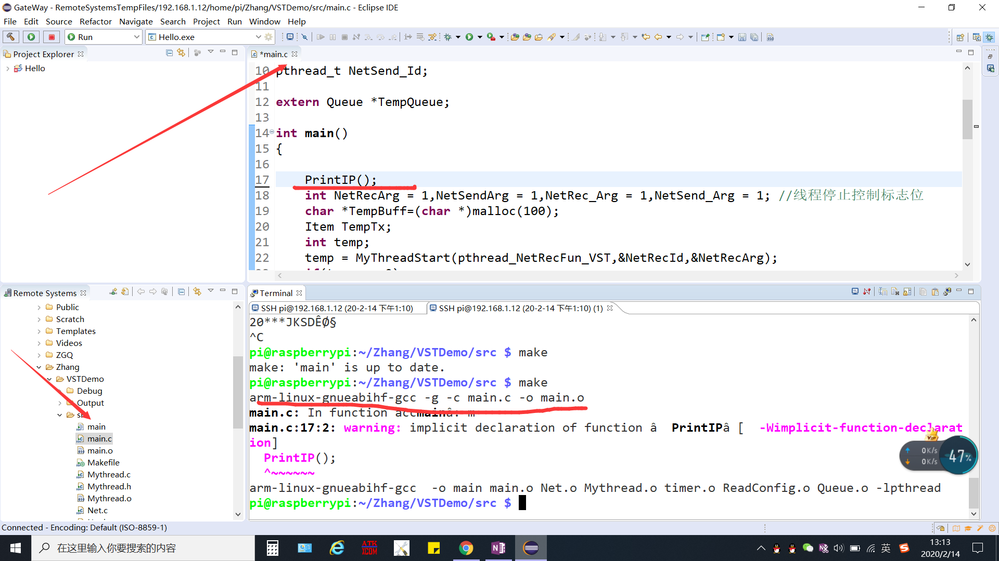This screenshot has width=999, height=561.
Task: Click the Debug bug toolbar icon
Action: pos(447,37)
